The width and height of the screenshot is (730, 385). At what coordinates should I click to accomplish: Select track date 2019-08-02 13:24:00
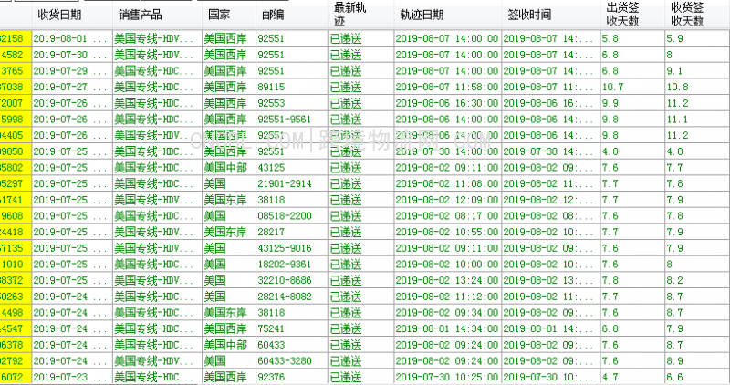(447, 280)
